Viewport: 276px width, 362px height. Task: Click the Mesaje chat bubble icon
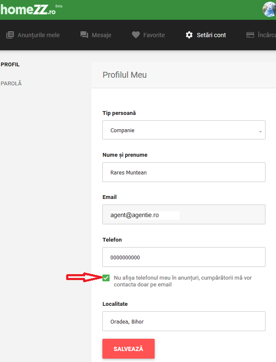click(84, 35)
